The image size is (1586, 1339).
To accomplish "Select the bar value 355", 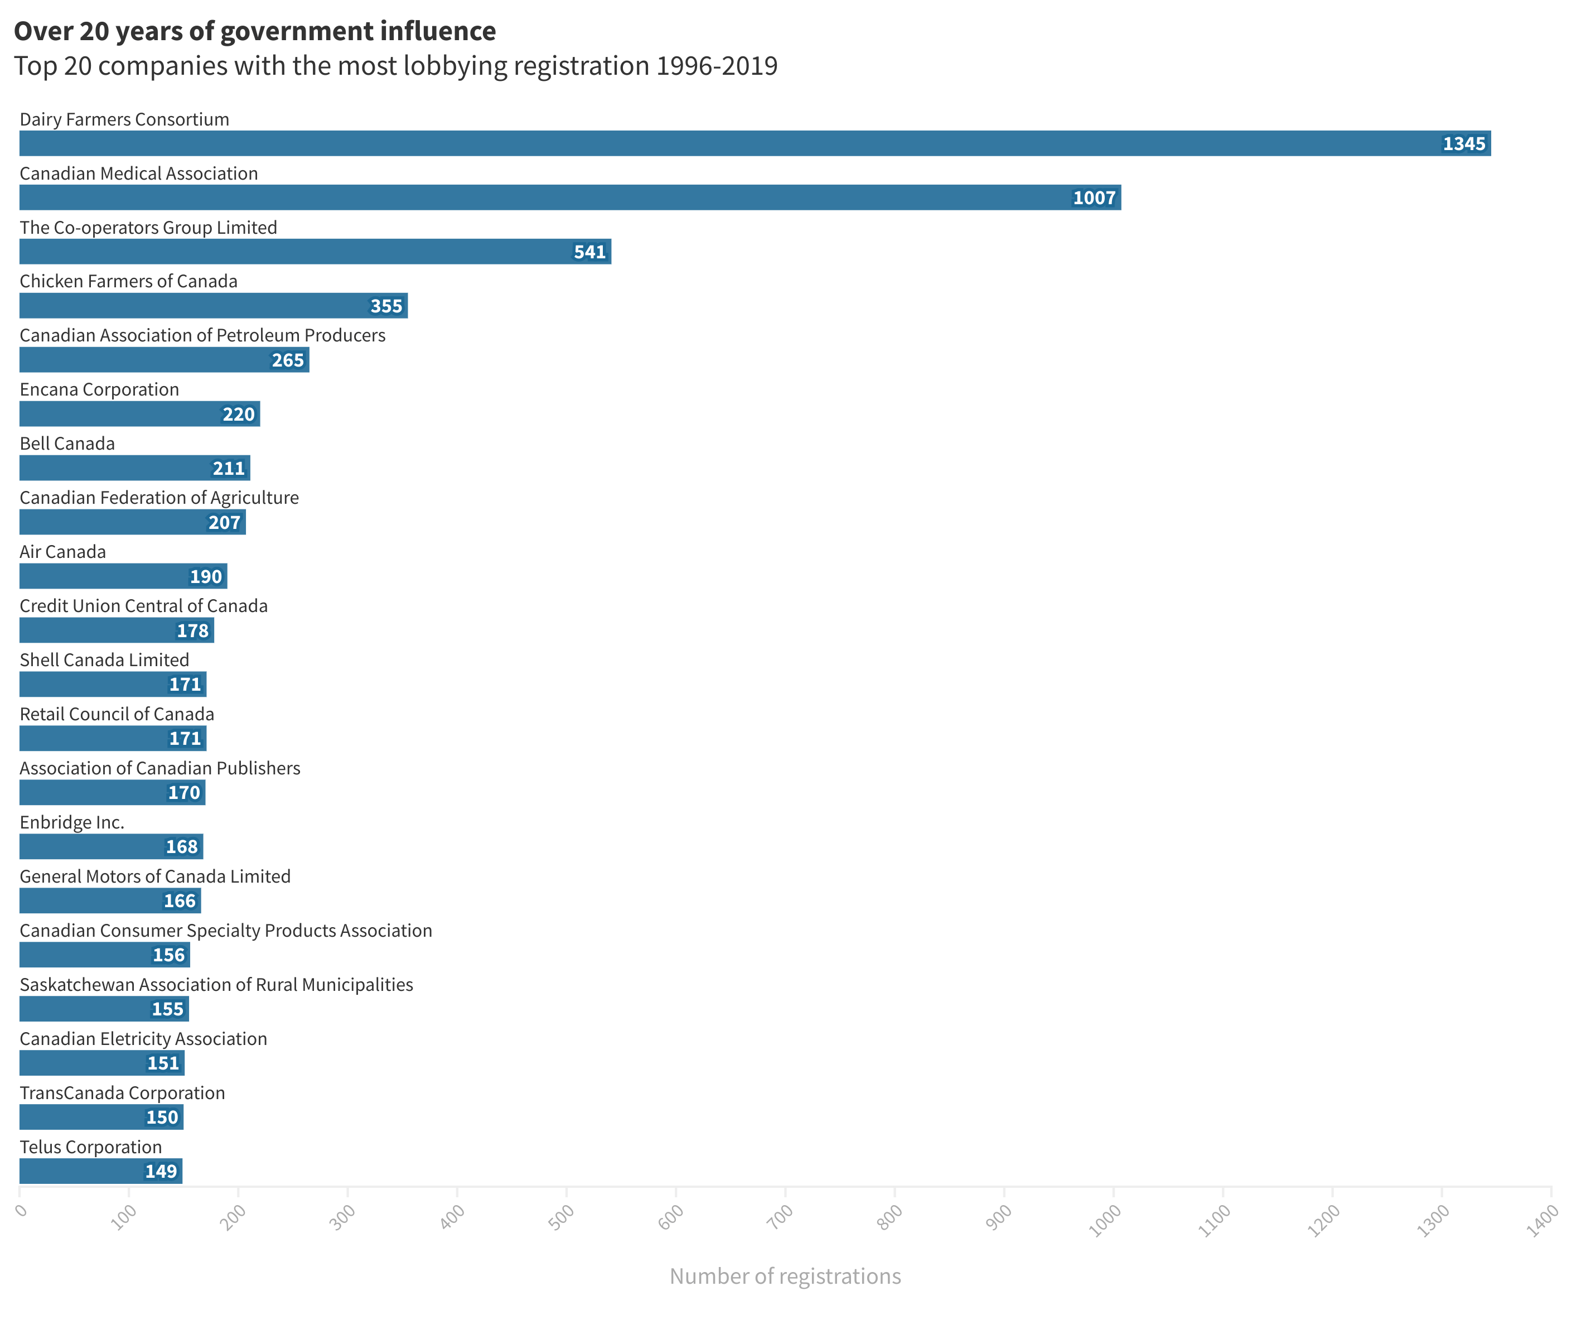I will tap(386, 306).
